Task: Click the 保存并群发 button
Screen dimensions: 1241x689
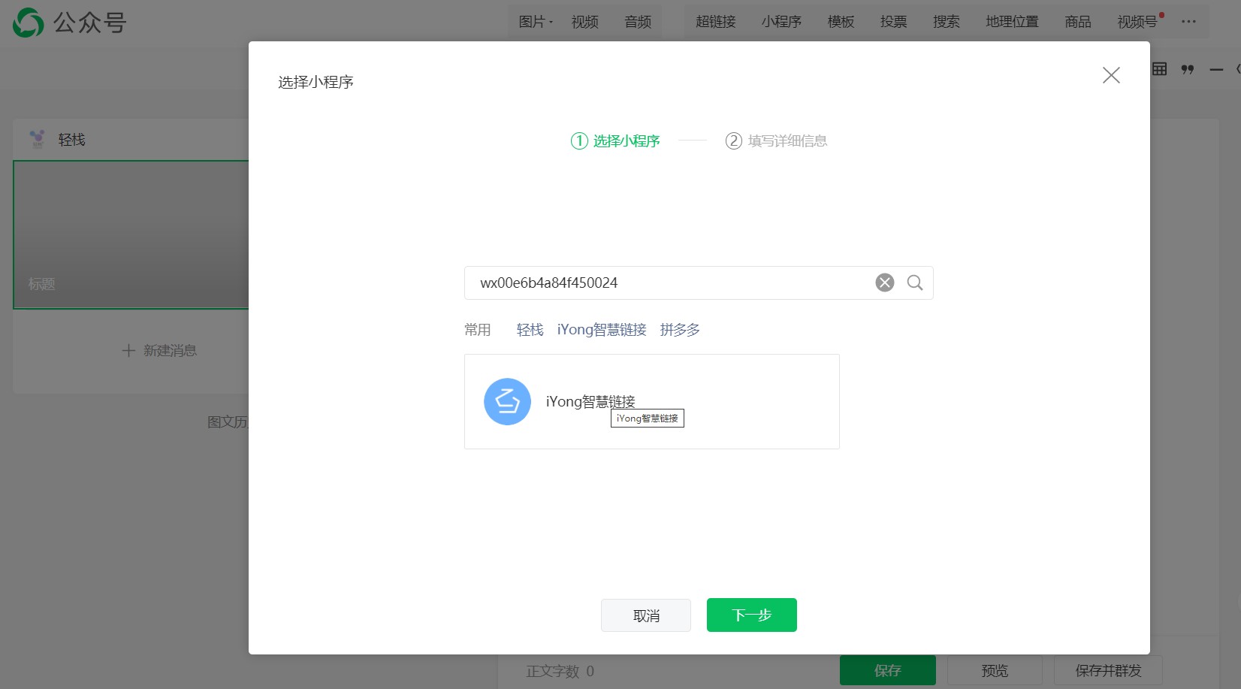Action: coord(1108,670)
